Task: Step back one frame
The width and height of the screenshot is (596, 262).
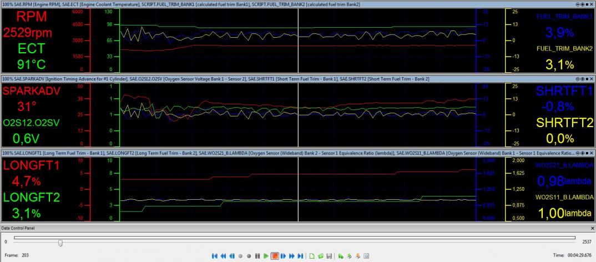Action: click(232, 256)
